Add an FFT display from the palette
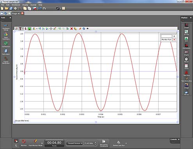The height and width of the screenshot is (149, 193). click(x=186, y=39)
